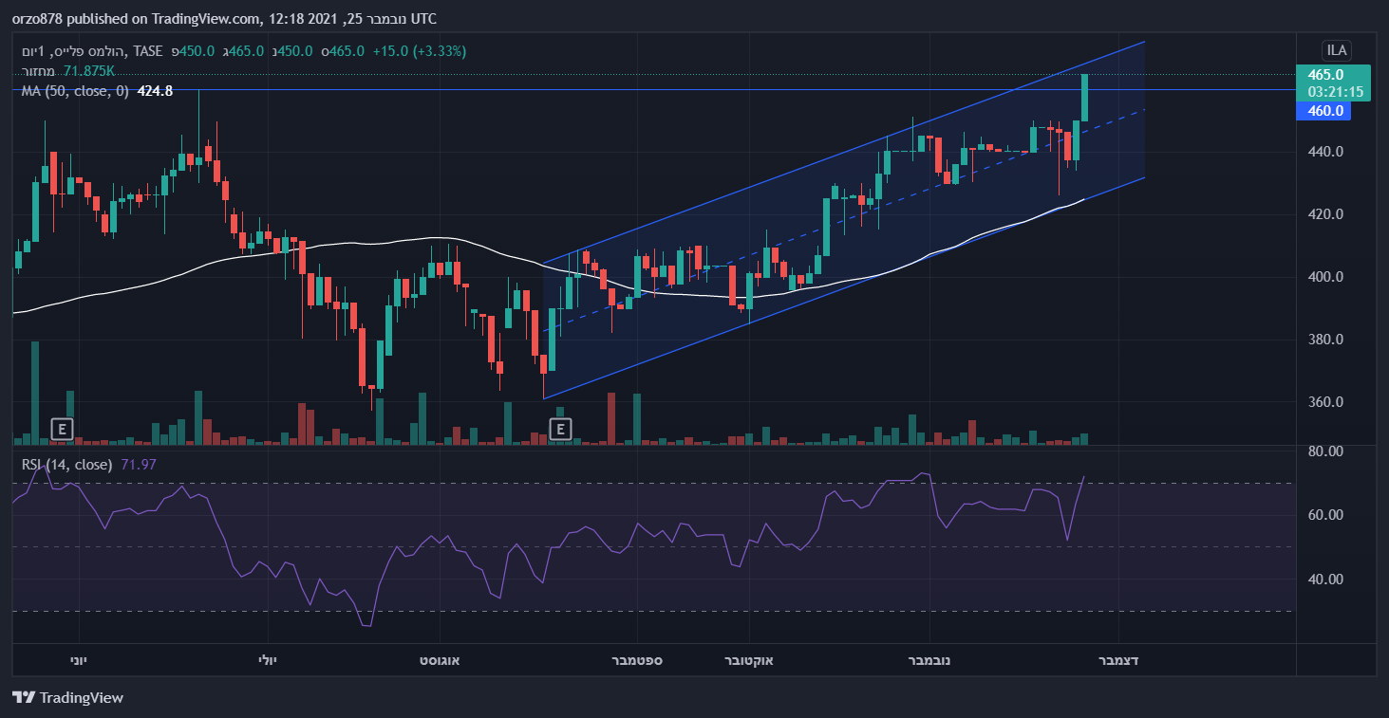Click the 60.00 RSI axis label

(x=1324, y=515)
